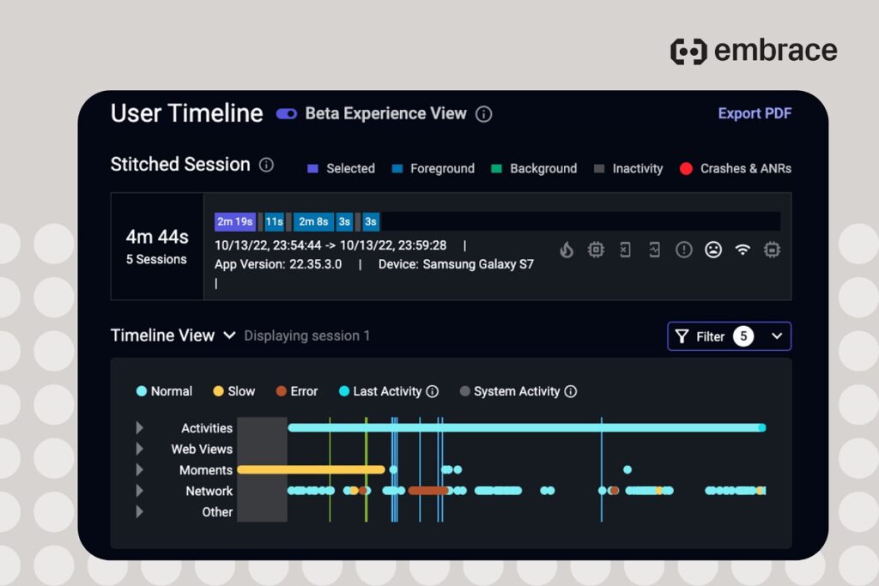This screenshot has width=879, height=586.
Task: Click the last chip icon after Wi-Fi
Action: coord(772,250)
